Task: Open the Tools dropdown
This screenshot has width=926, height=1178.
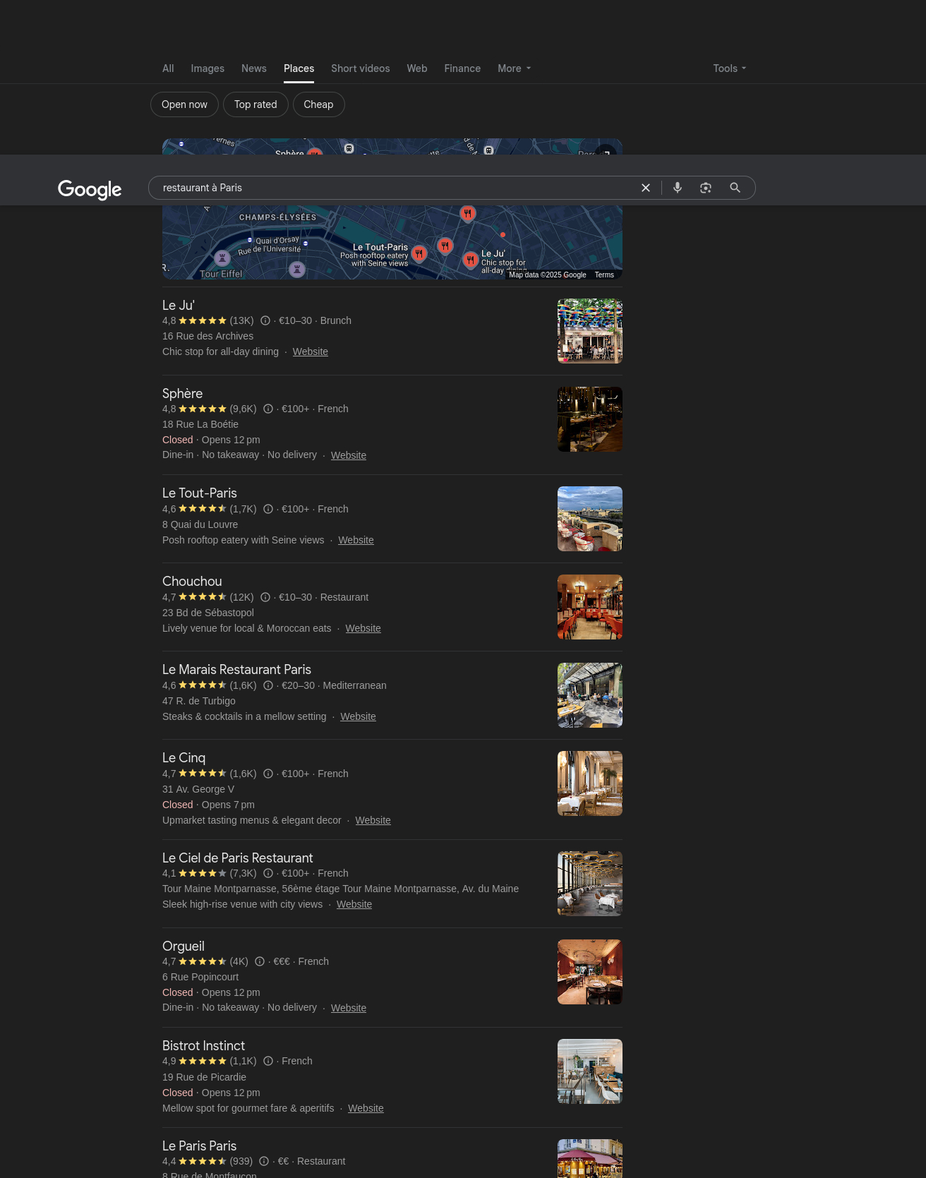Action: 729,68
